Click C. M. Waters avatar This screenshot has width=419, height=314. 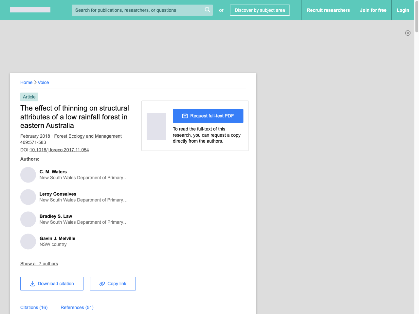tap(28, 175)
